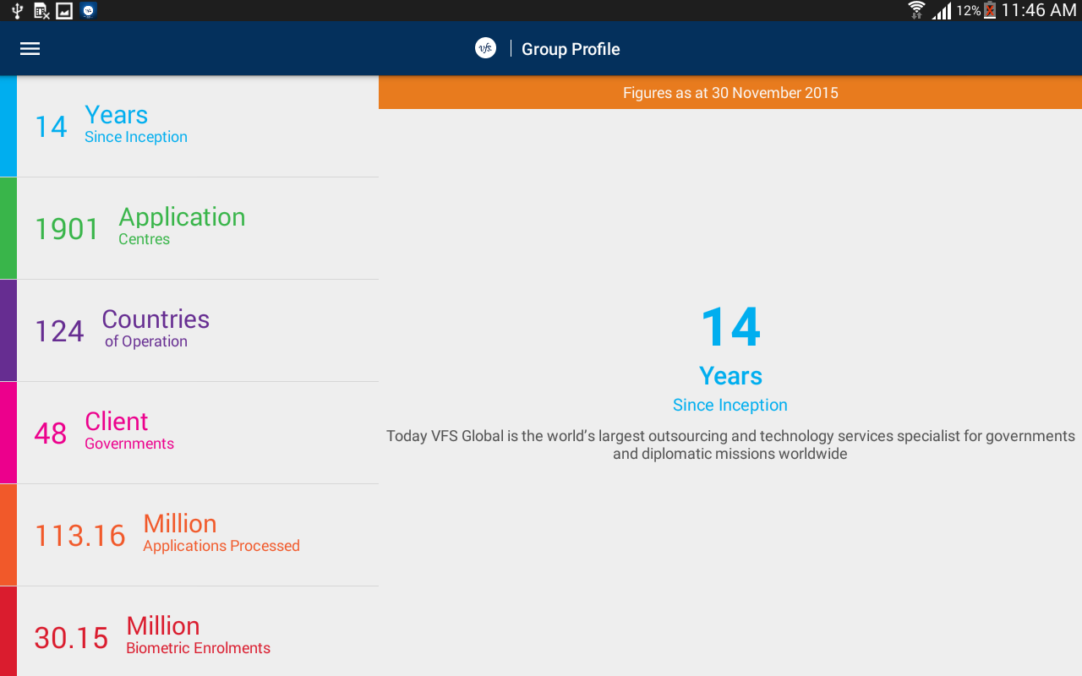The image size is (1082, 676).
Task: Click 'Since Inception' label in detail pane
Action: [730, 405]
